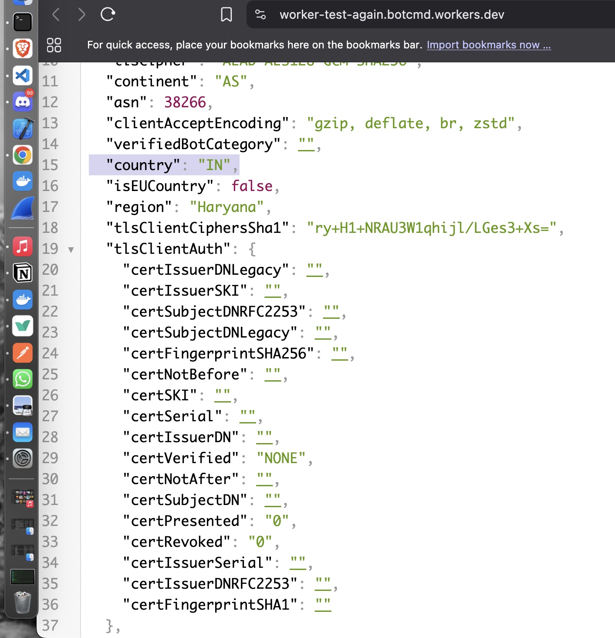The image size is (615, 638).
Task: Restore the minimized Music window thumbnail
Action: (23, 498)
